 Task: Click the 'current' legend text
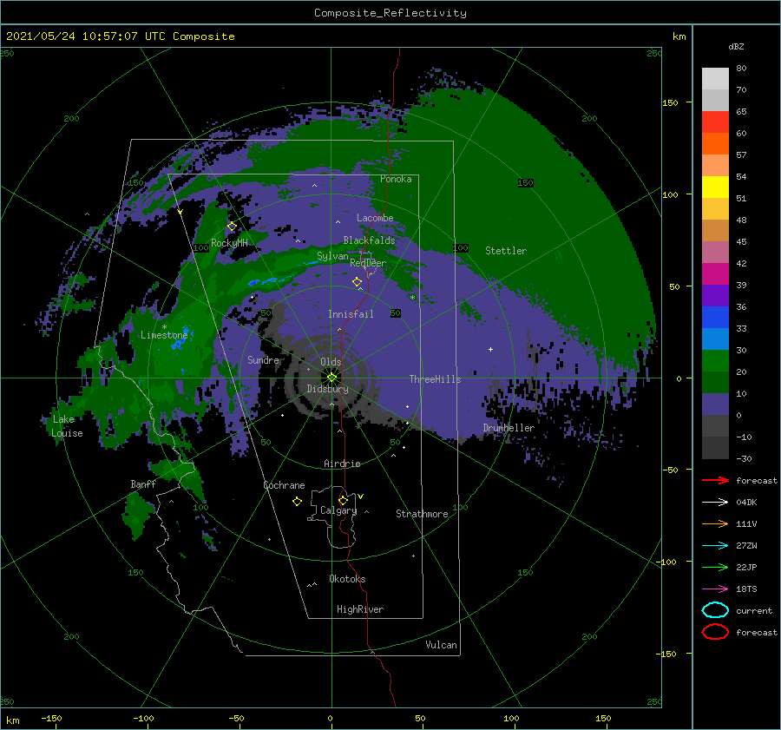754,610
